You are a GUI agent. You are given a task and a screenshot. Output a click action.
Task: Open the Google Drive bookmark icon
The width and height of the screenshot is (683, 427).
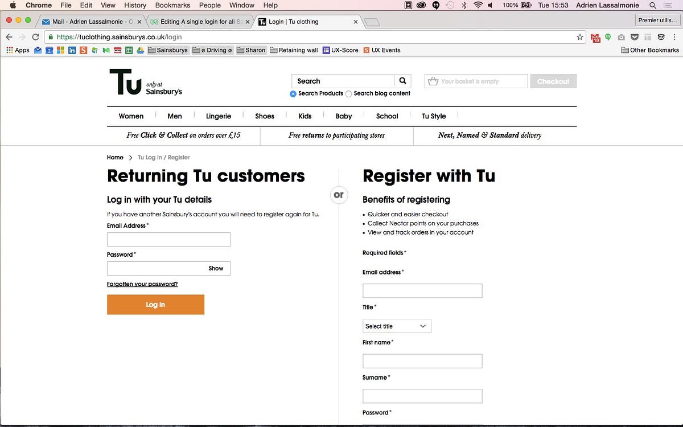tap(139, 50)
